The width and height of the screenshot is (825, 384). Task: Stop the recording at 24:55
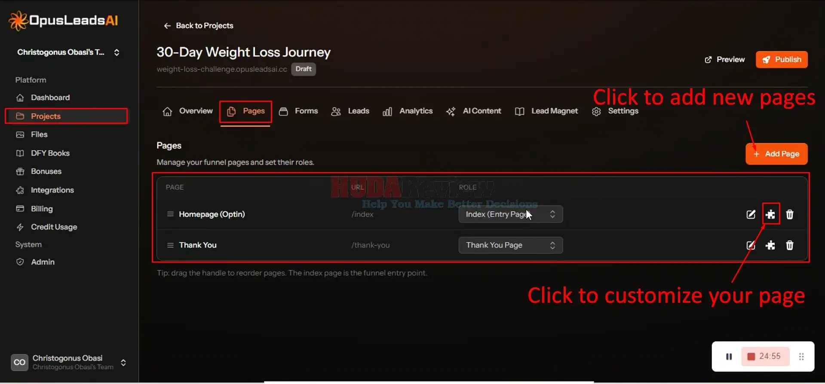[765, 356]
